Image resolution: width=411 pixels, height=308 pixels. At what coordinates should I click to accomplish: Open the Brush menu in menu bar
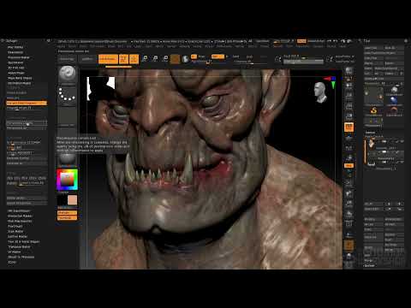[x=72, y=46]
